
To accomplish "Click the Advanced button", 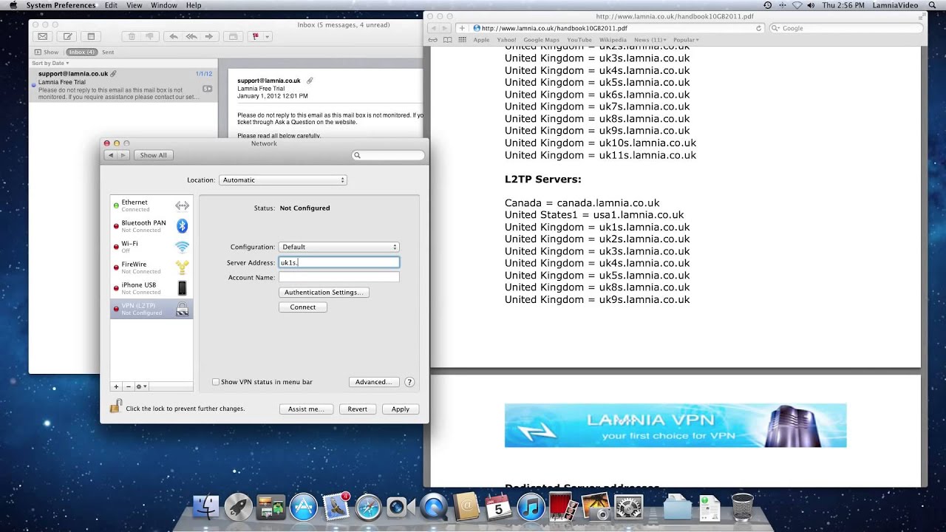I will point(374,382).
